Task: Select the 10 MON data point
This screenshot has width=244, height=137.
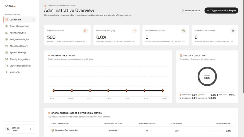Action: pos(72,90)
